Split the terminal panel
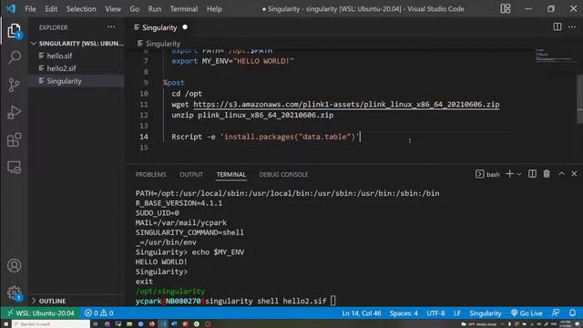 (532, 174)
